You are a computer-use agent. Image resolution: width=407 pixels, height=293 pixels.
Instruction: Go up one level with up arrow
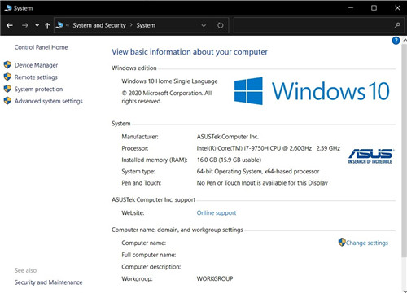tap(47, 25)
